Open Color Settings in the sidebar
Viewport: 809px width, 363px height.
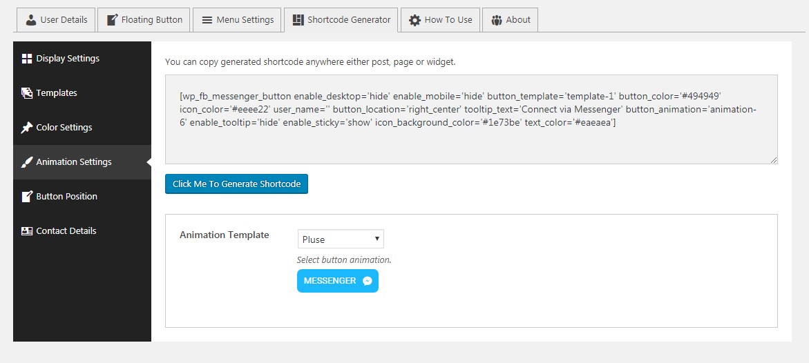coord(82,128)
